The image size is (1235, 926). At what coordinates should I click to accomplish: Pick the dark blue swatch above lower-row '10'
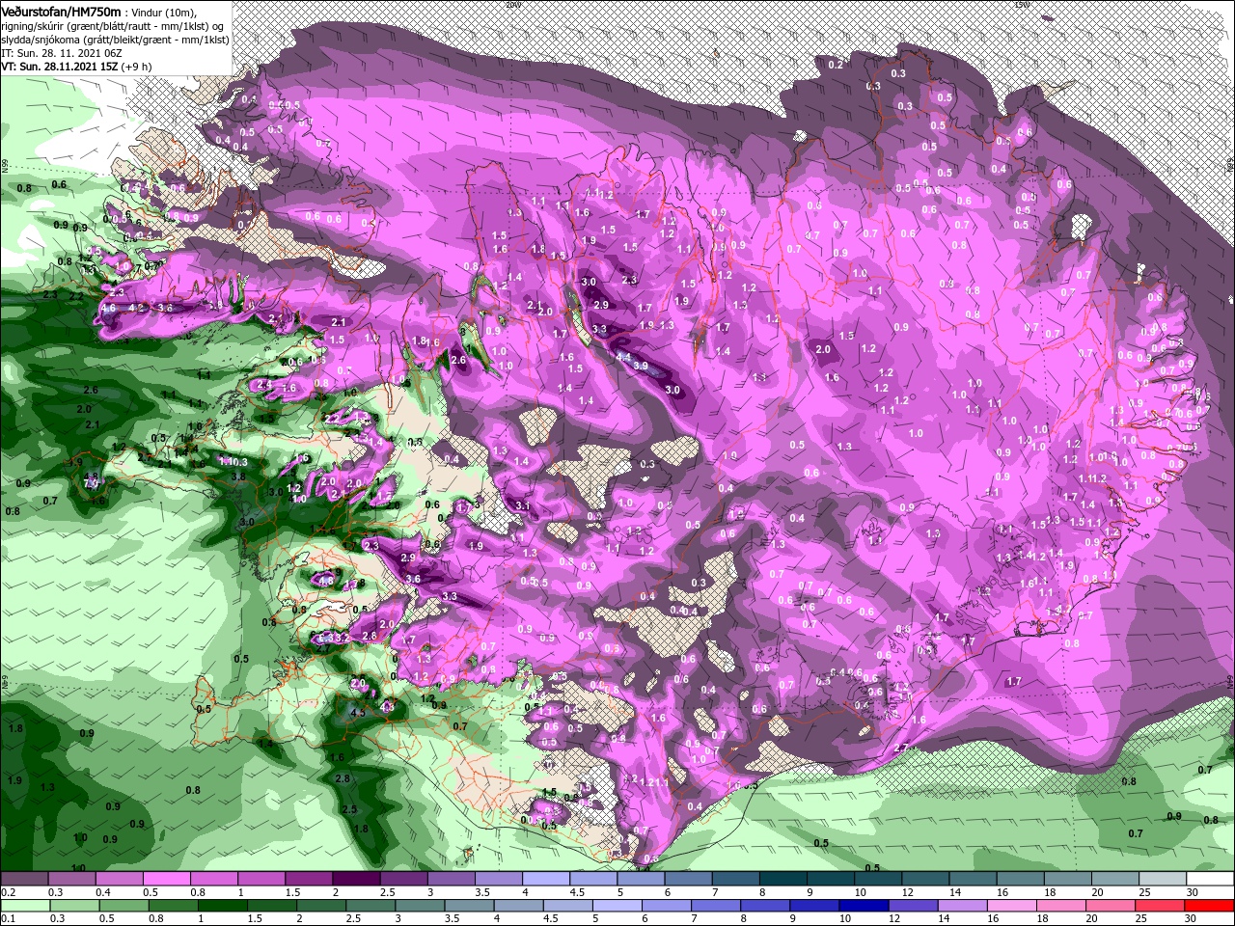864,906
